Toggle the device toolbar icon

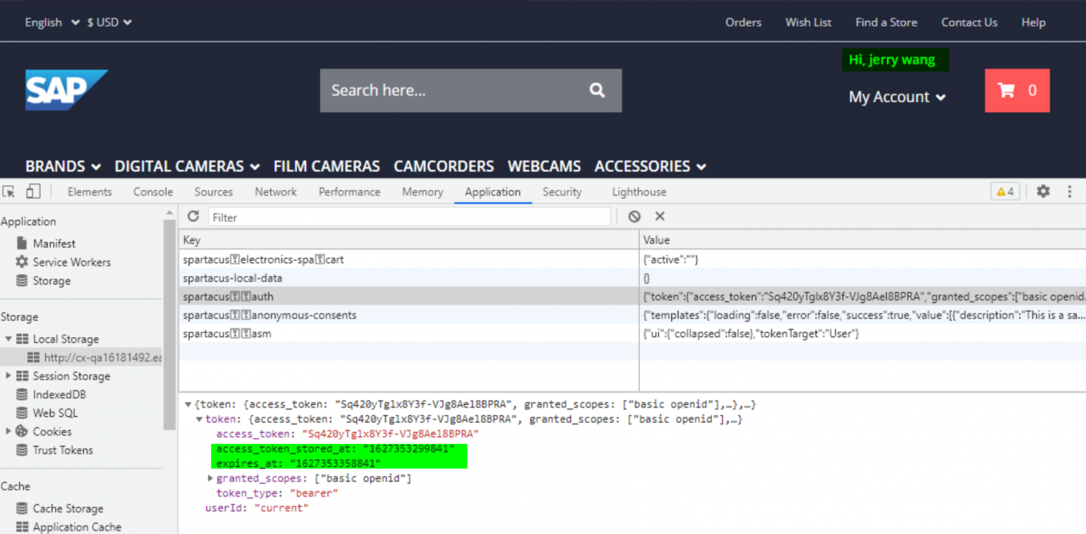[33, 192]
